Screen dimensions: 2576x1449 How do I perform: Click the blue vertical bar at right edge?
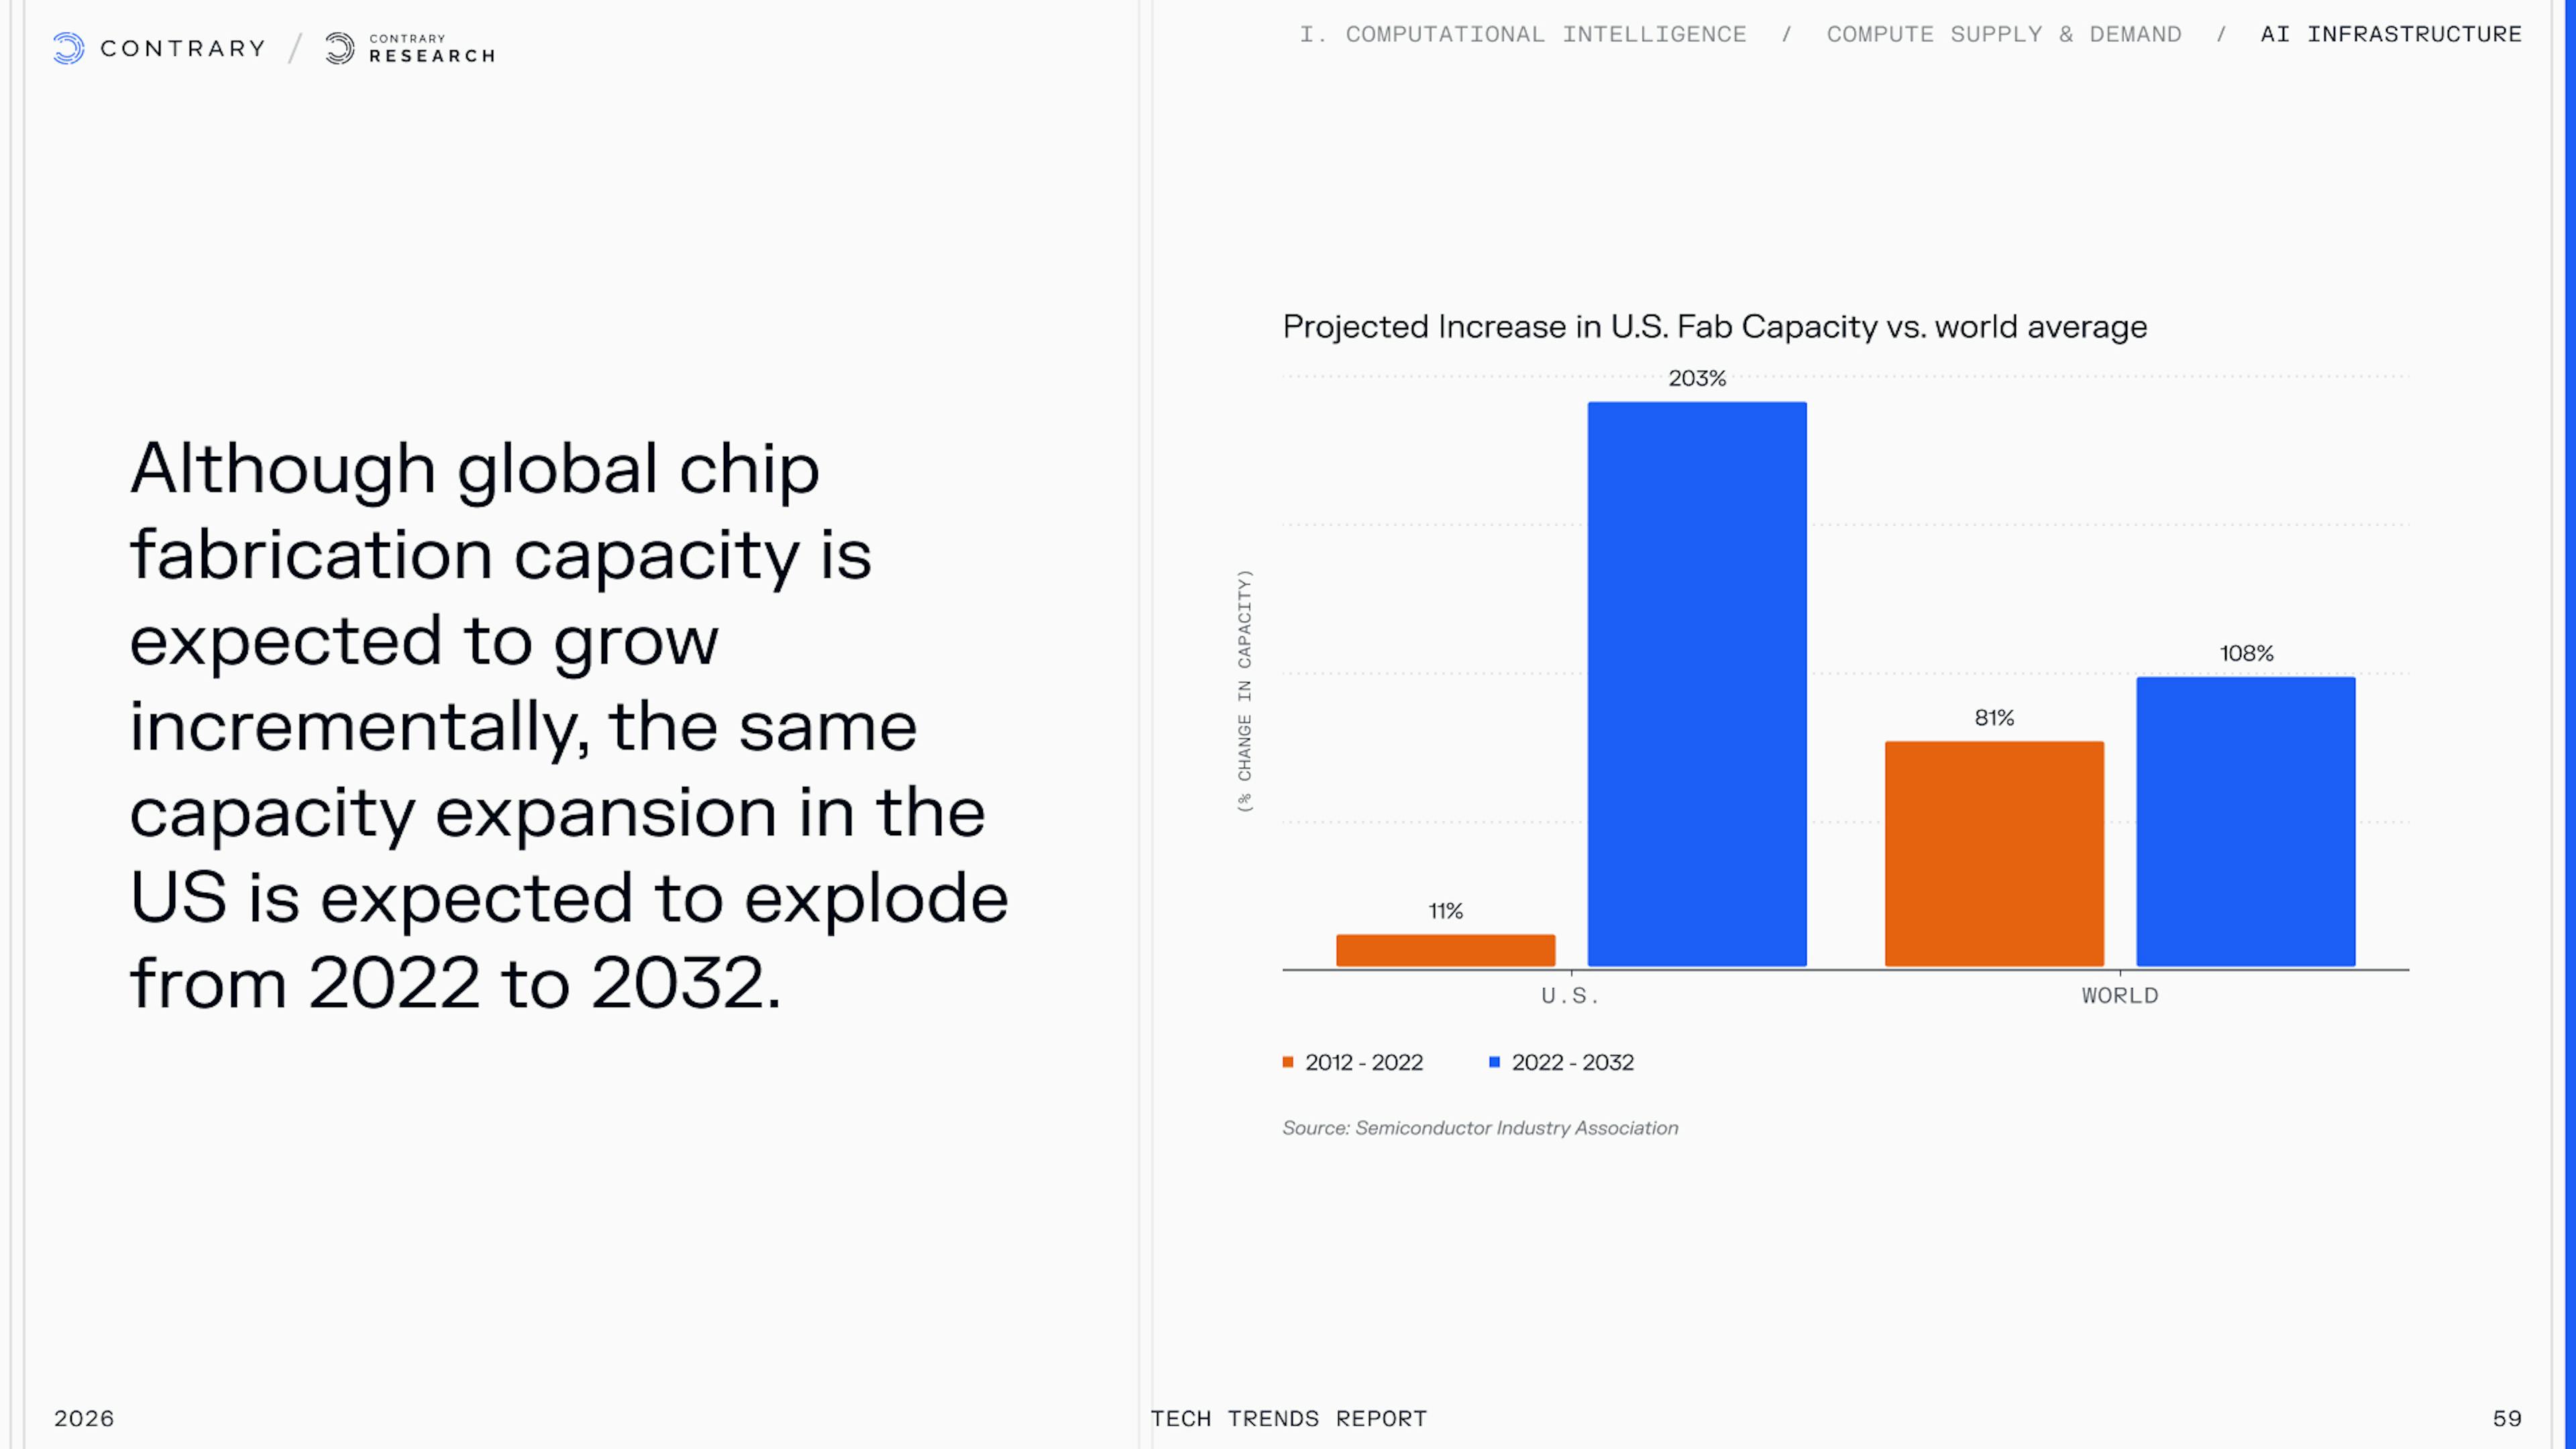(2569, 724)
